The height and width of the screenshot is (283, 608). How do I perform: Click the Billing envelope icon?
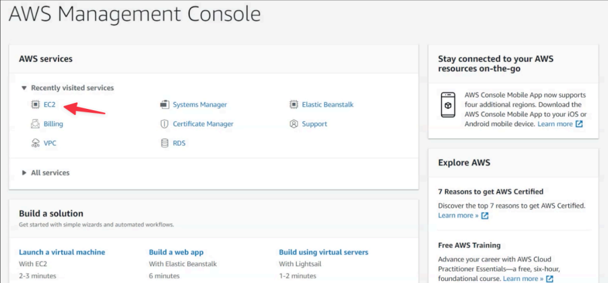click(x=36, y=124)
